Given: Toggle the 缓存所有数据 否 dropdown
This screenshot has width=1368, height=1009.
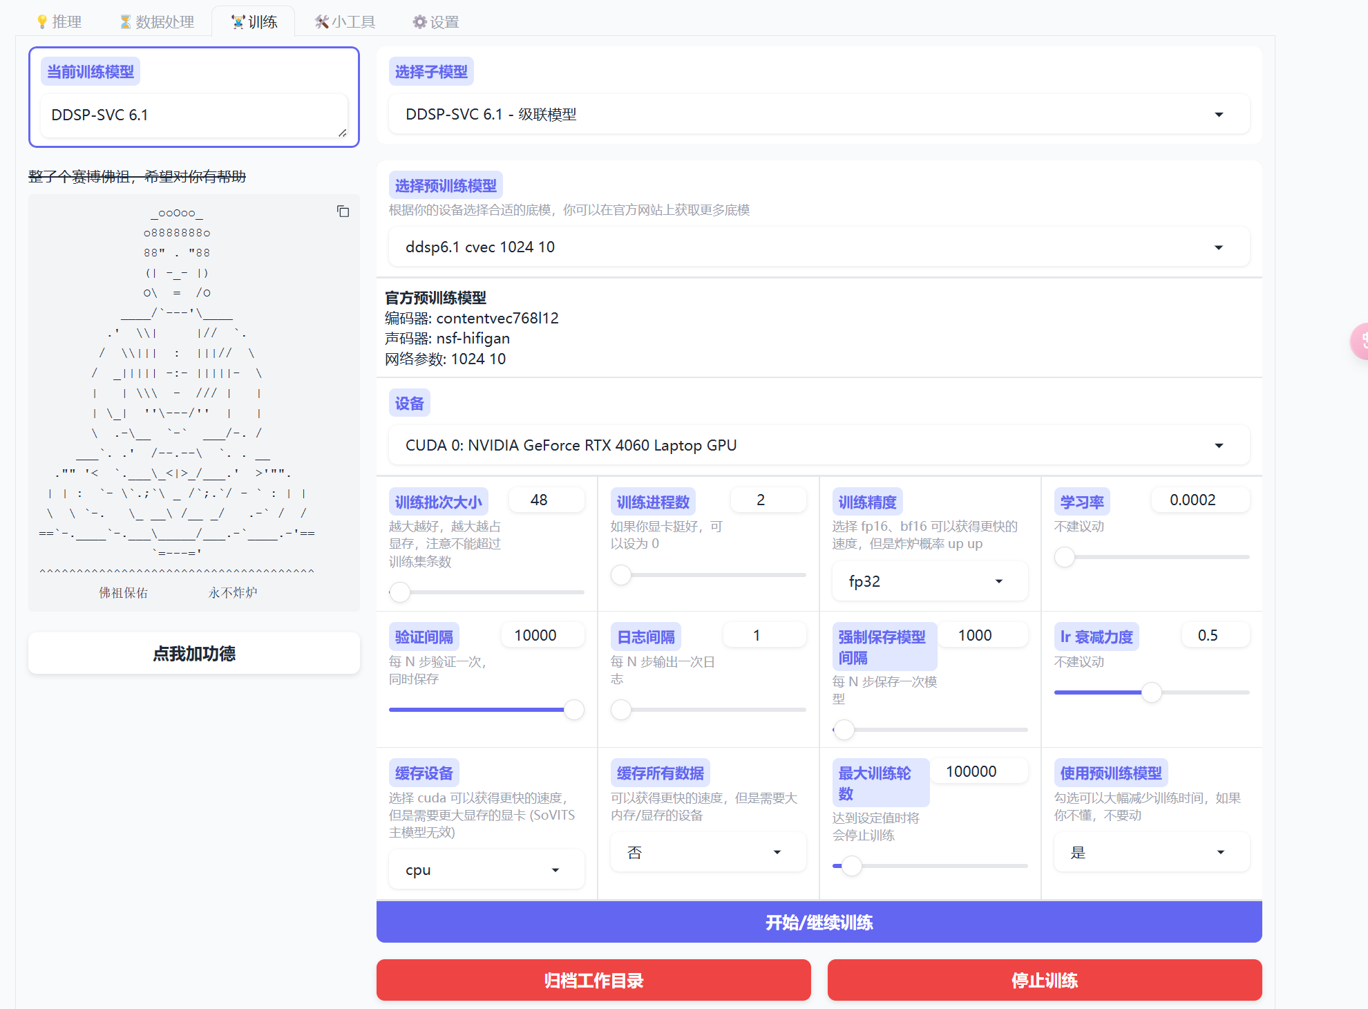Looking at the screenshot, I should [x=707, y=853].
